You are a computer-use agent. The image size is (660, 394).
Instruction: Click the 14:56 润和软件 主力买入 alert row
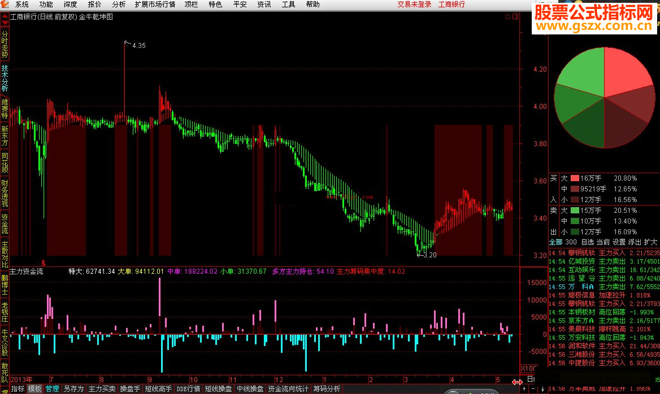(604, 346)
